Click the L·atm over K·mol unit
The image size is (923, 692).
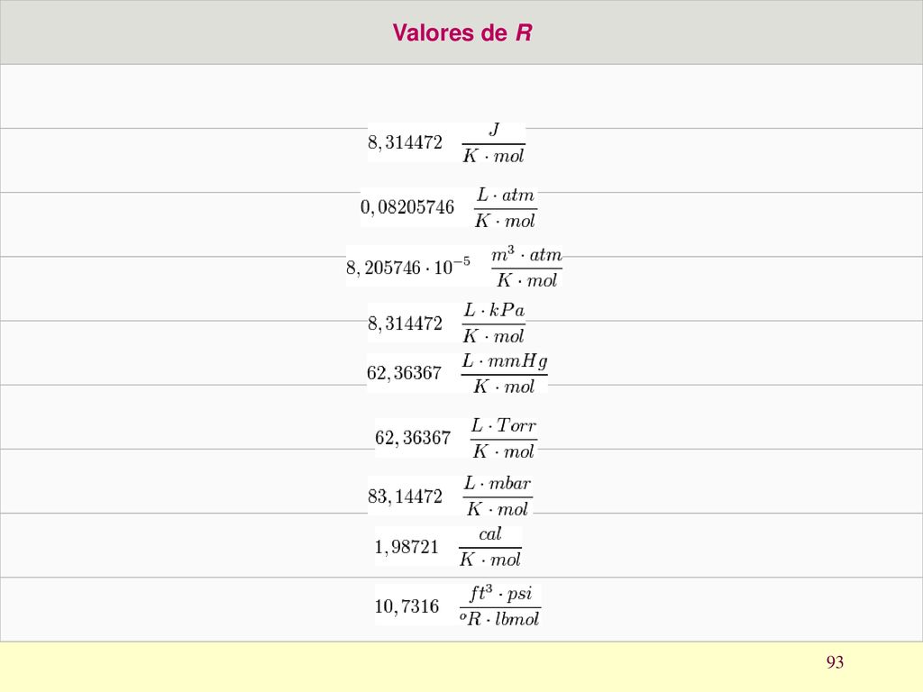click(506, 208)
